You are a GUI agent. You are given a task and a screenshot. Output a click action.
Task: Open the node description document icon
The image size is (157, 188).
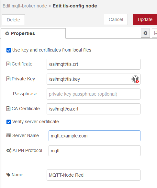click(x=155, y=33)
